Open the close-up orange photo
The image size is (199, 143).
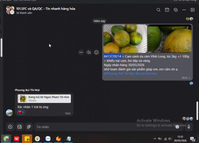[170, 39]
